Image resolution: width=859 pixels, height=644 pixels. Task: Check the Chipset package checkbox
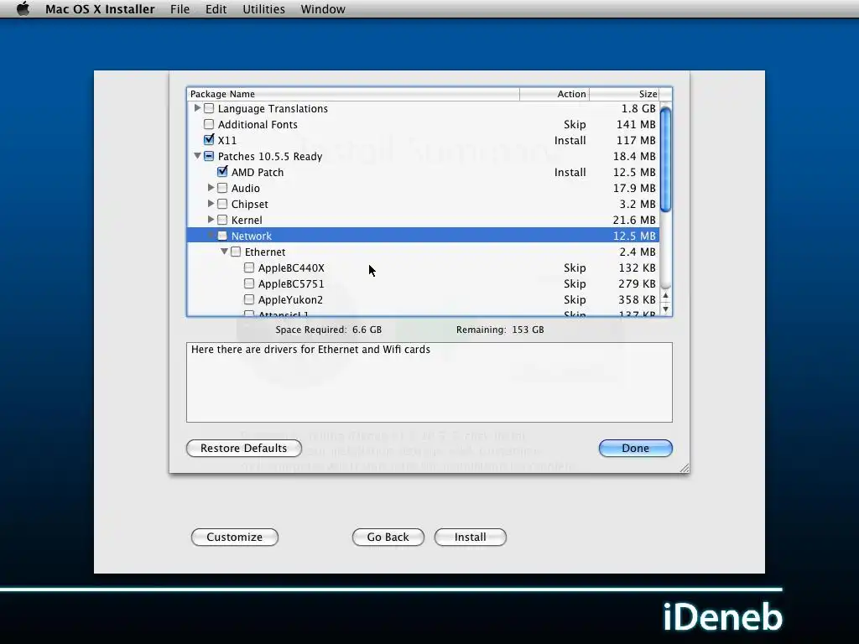click(x=222, y=204)
